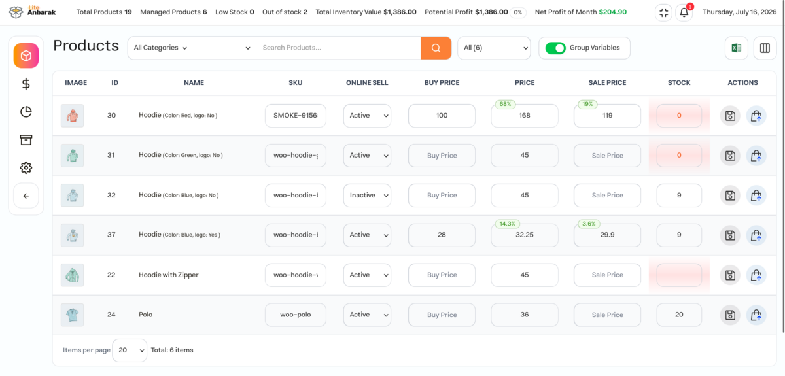Click the 68% profit badge on price
Viewport: 785px width, 376px height.
[505, 105]
